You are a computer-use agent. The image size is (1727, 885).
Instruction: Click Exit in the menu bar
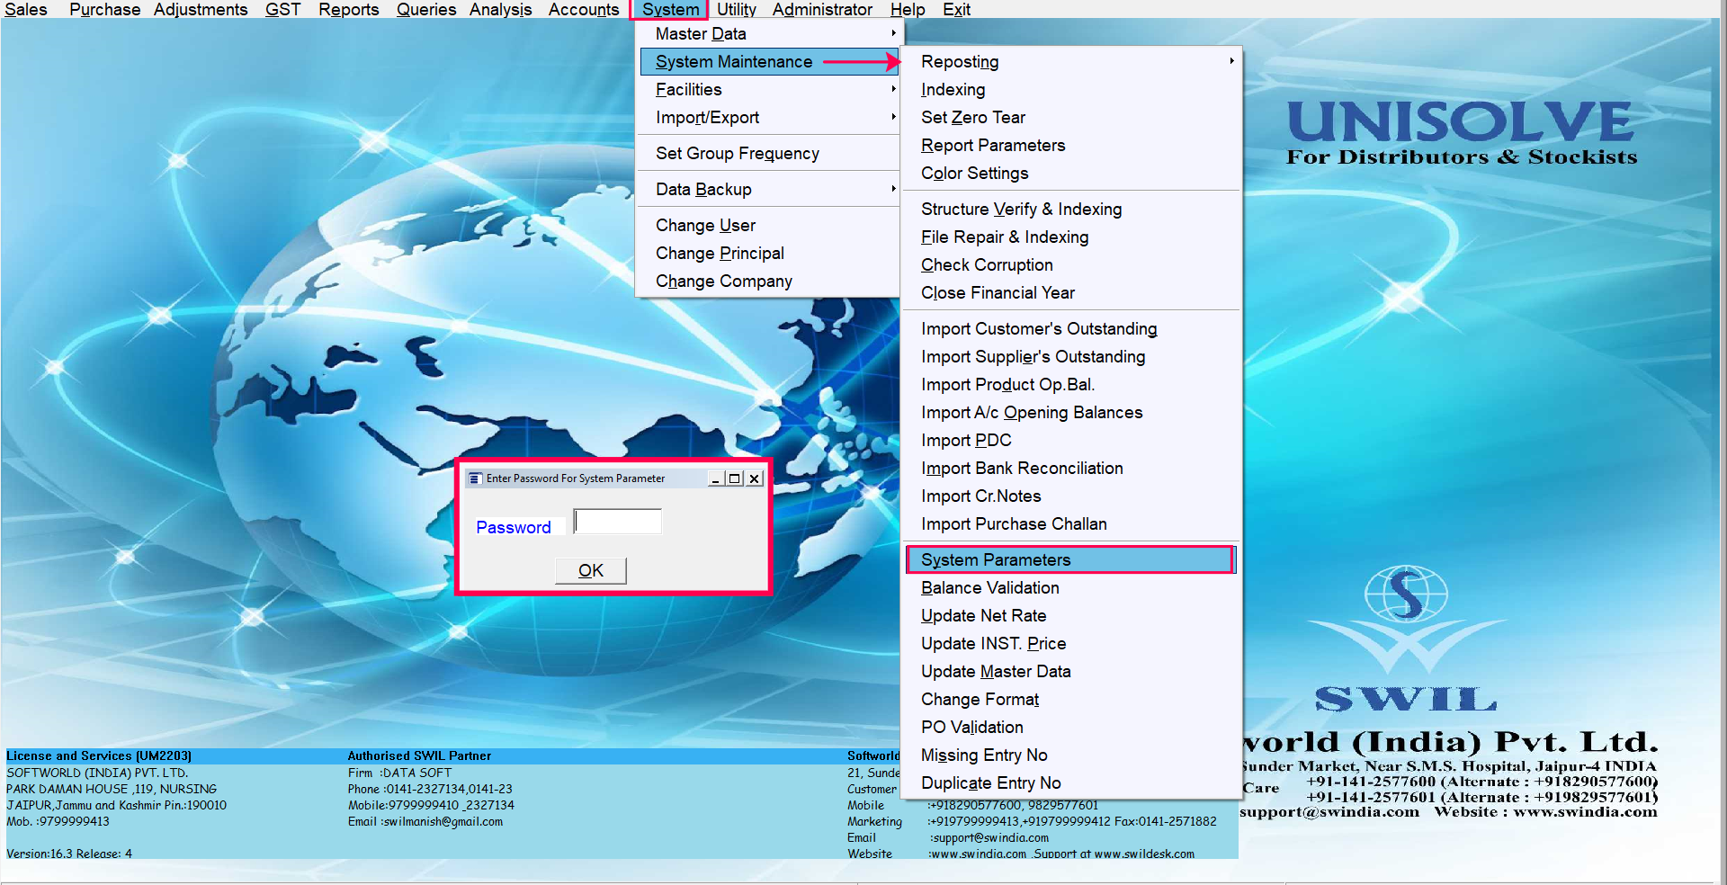tap(956, 9)
